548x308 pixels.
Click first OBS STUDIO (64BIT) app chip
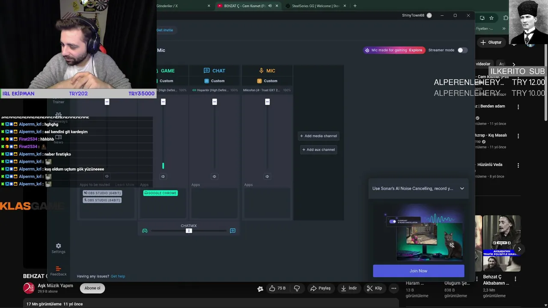[102, 193]
